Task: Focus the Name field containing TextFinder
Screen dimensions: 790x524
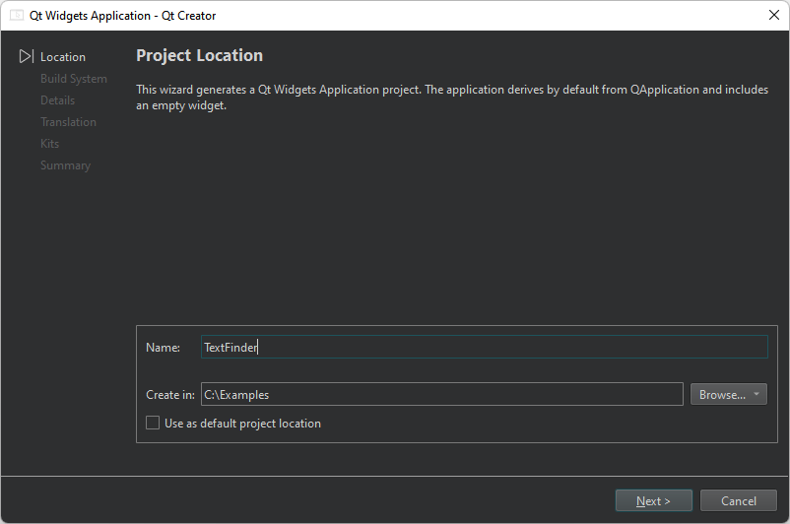Action: [x=483, y=348]
